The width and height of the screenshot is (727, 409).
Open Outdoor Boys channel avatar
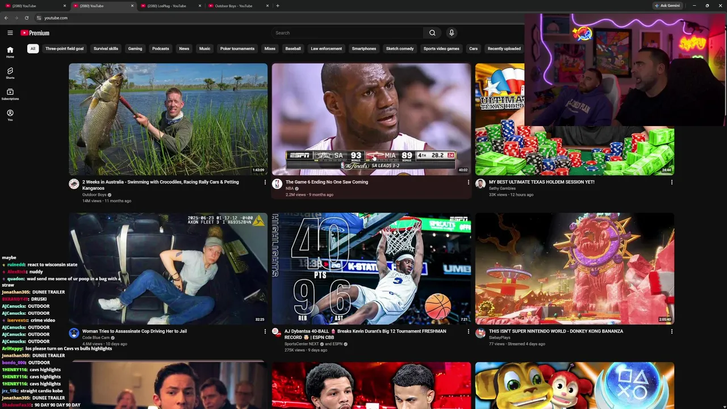tap(74, 183)
